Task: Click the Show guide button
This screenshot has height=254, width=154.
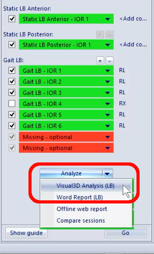Action: [x=26, y=233]
